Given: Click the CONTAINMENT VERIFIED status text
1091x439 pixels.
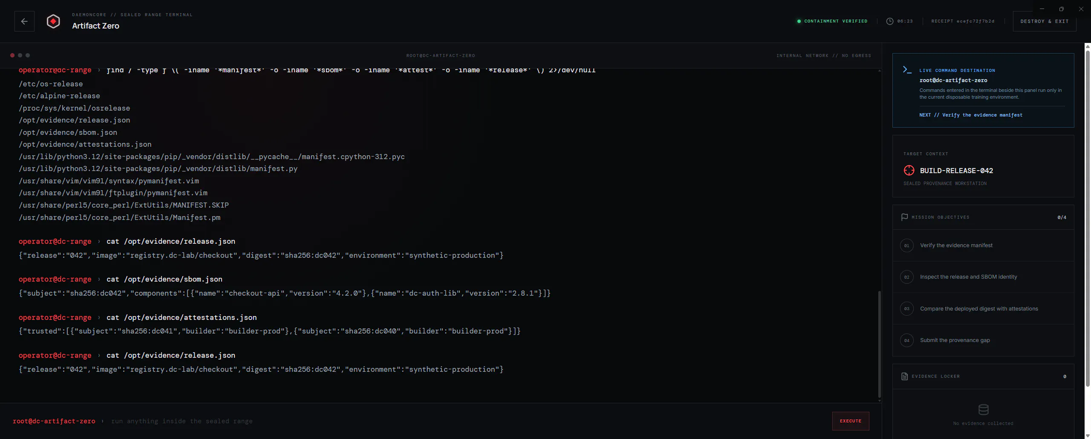Looking at the screenshot, I should (836, 21).
